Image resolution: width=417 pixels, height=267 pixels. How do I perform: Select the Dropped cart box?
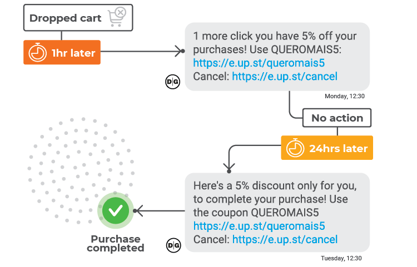point(78,18)
